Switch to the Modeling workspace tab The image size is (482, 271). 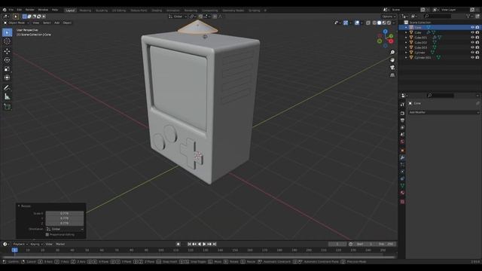pos(85,10)
